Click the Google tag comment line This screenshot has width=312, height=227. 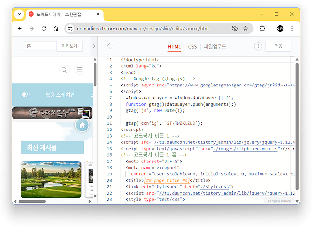click(x=158, y=79)
